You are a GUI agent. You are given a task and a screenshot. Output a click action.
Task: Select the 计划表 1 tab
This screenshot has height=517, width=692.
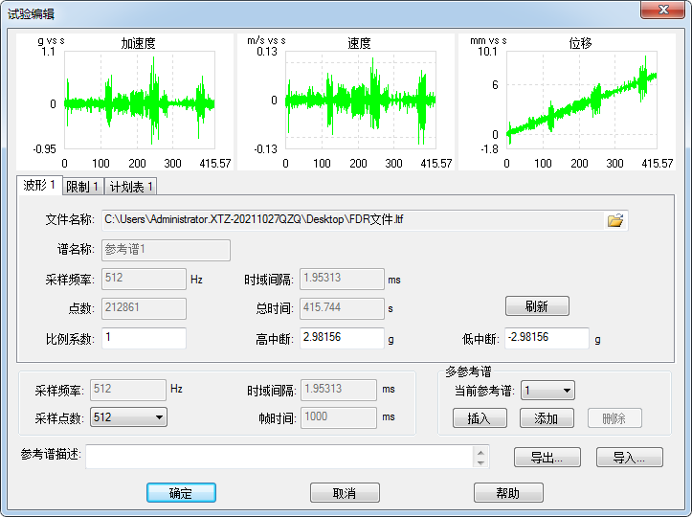tap(132, 186)
